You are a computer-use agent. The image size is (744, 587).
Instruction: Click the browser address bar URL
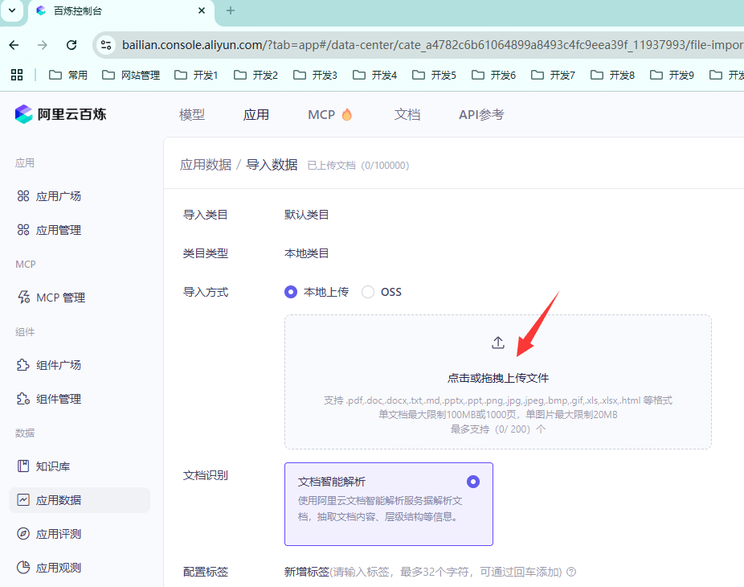[433, 45]
